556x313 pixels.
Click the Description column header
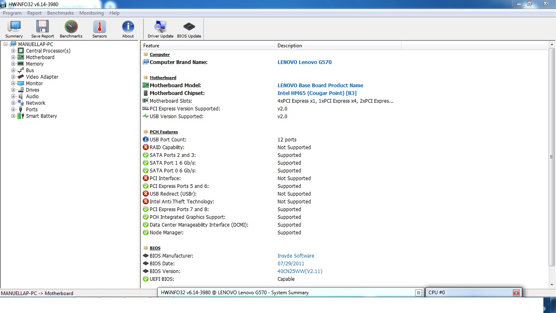coord(338,46)
